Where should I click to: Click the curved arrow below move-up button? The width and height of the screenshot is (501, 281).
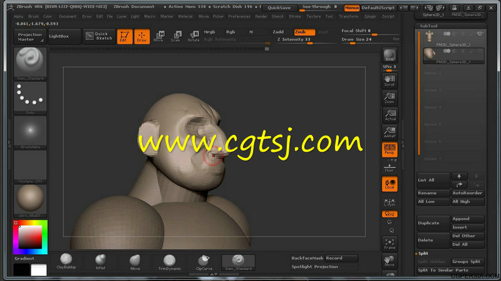[459, 184]
